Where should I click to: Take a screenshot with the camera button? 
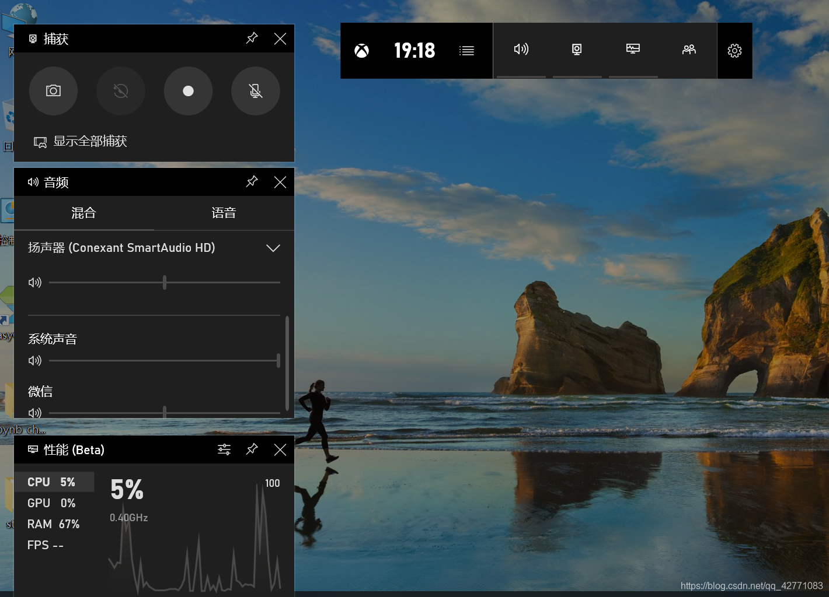coord(53,91)
